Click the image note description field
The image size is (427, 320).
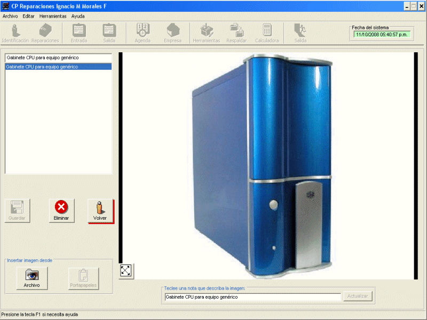(x=252, y=297)
